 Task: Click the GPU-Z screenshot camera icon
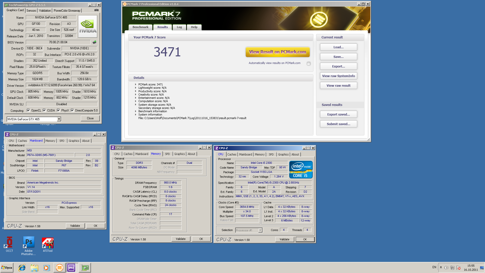click(x=96, y=10)
